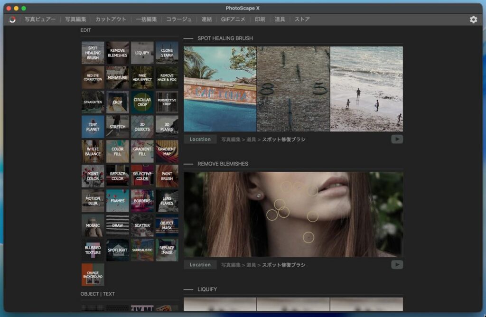Open the Spotlight tile
486x317 pixels.
118,250
